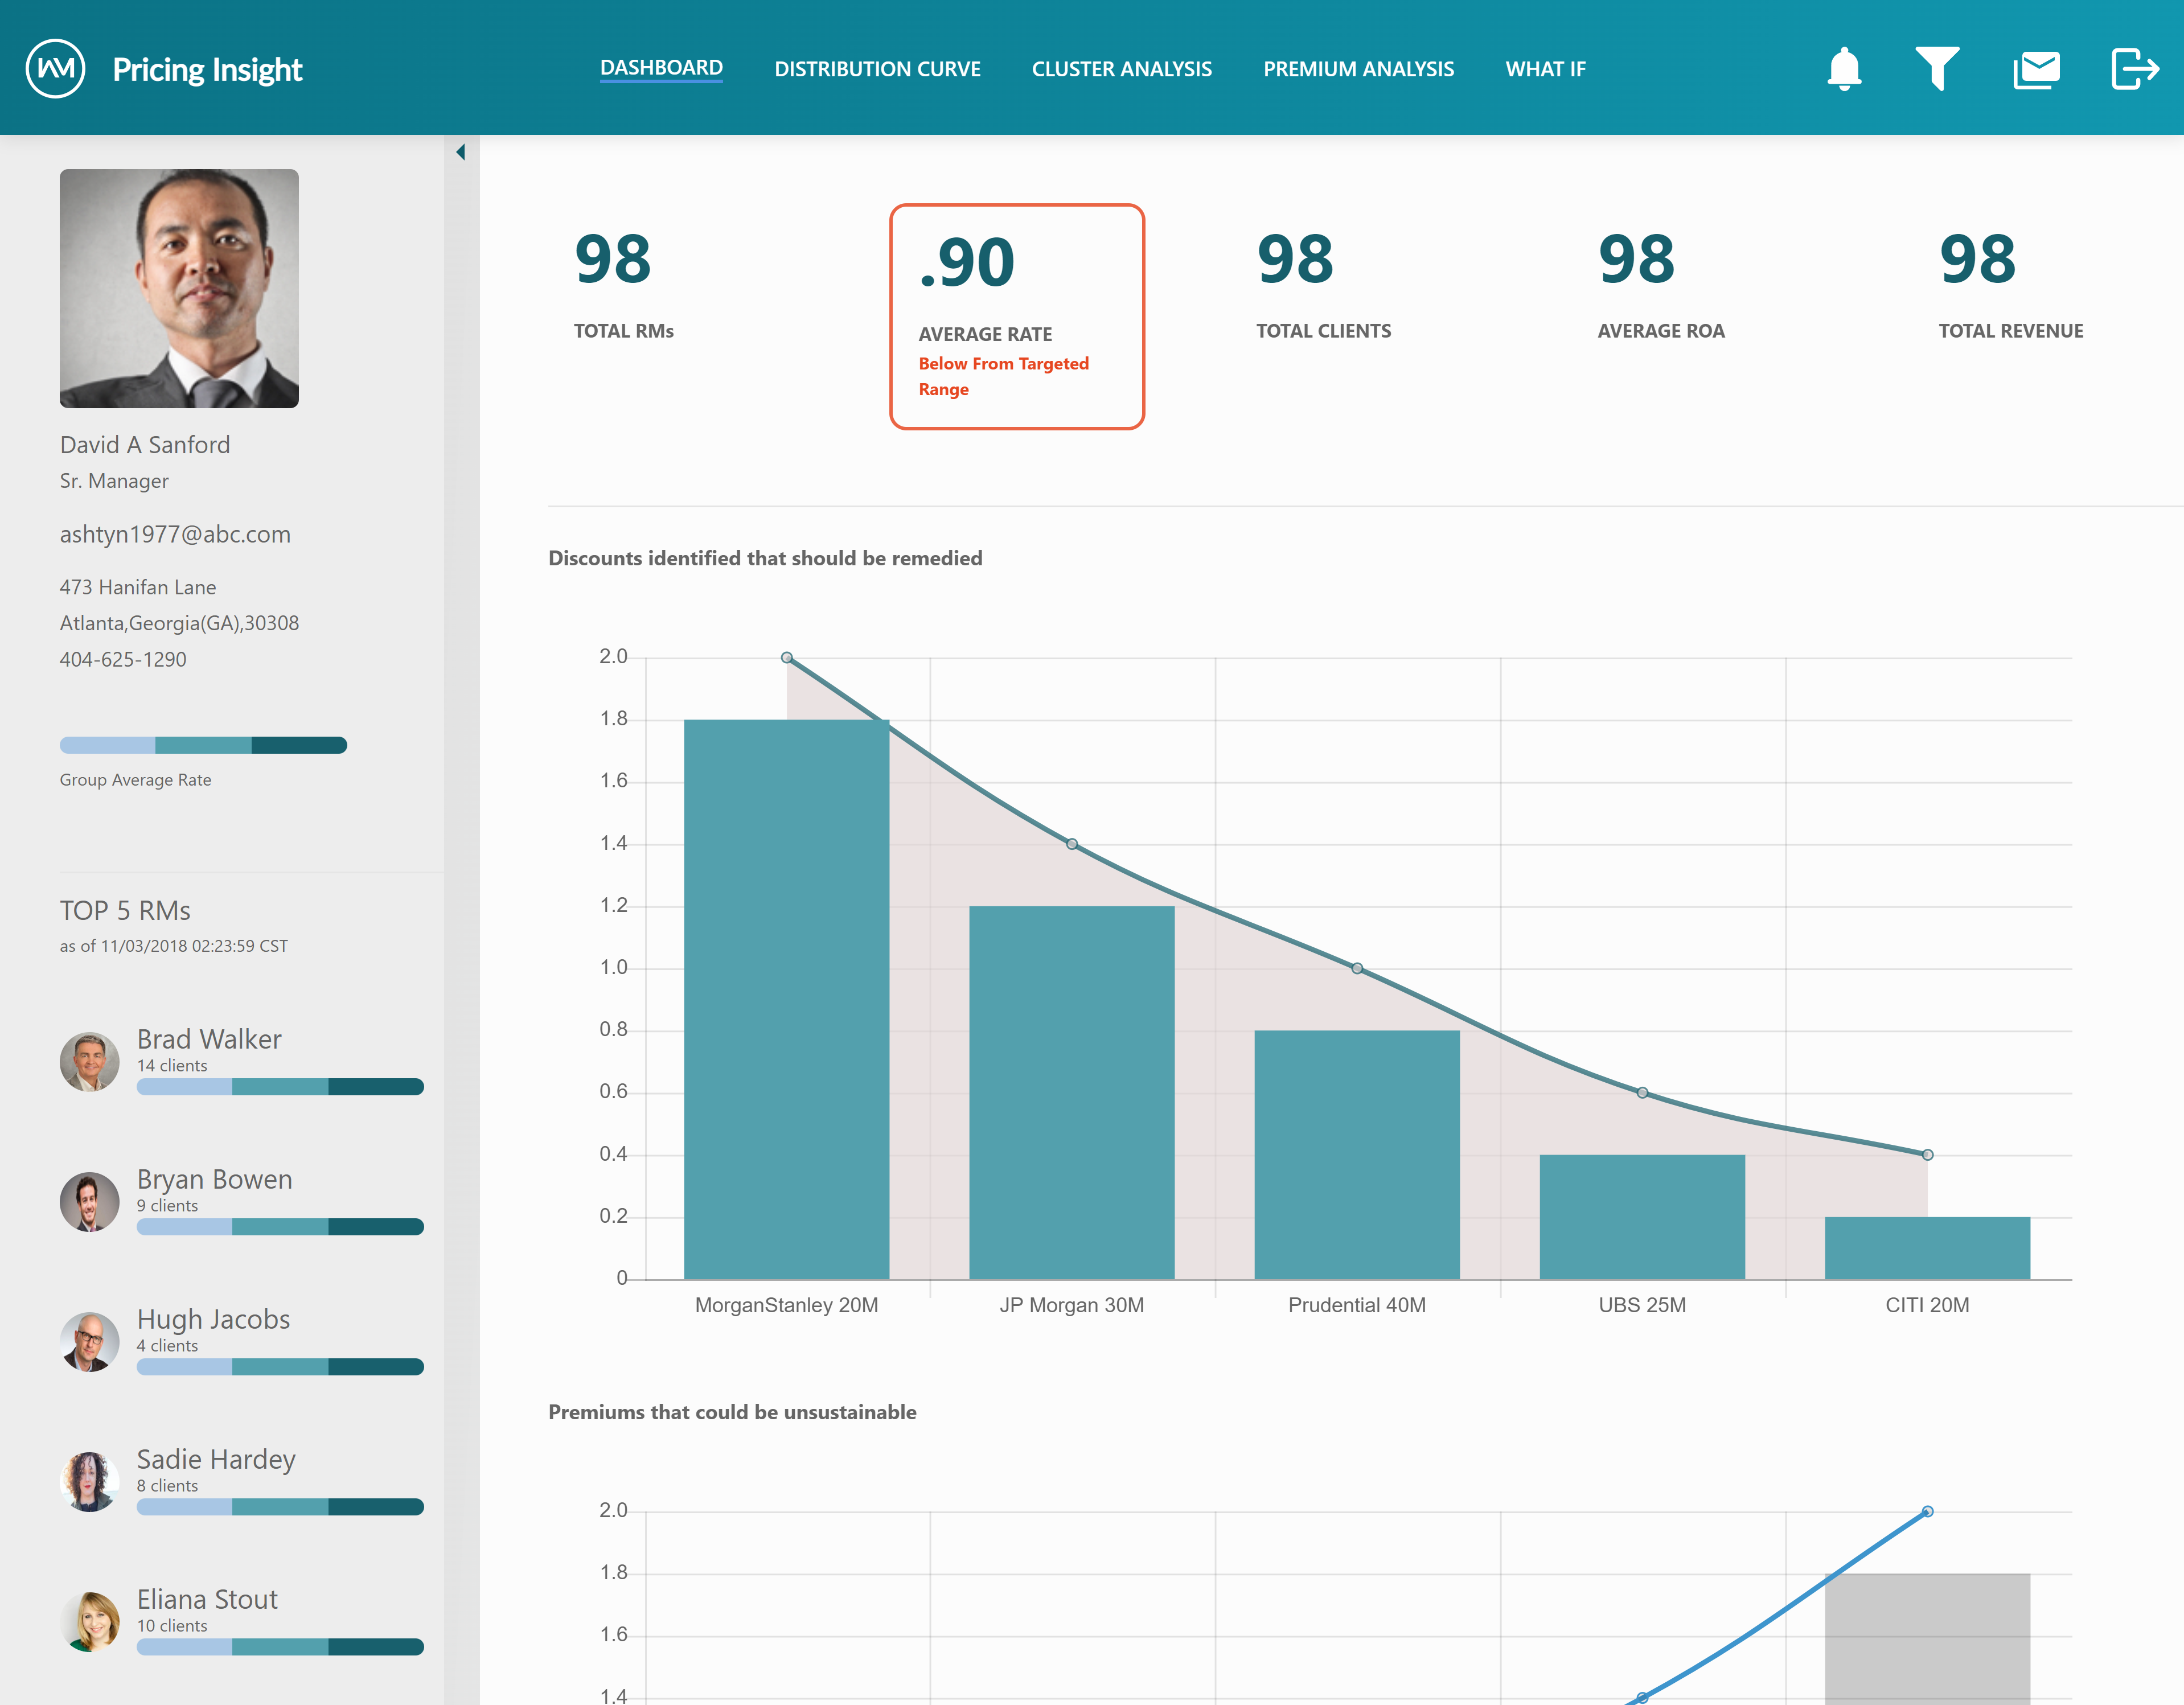Click Brad Walker's rate progress bar
This screenshot has width=2184, height=1705.
(280, 1087)
